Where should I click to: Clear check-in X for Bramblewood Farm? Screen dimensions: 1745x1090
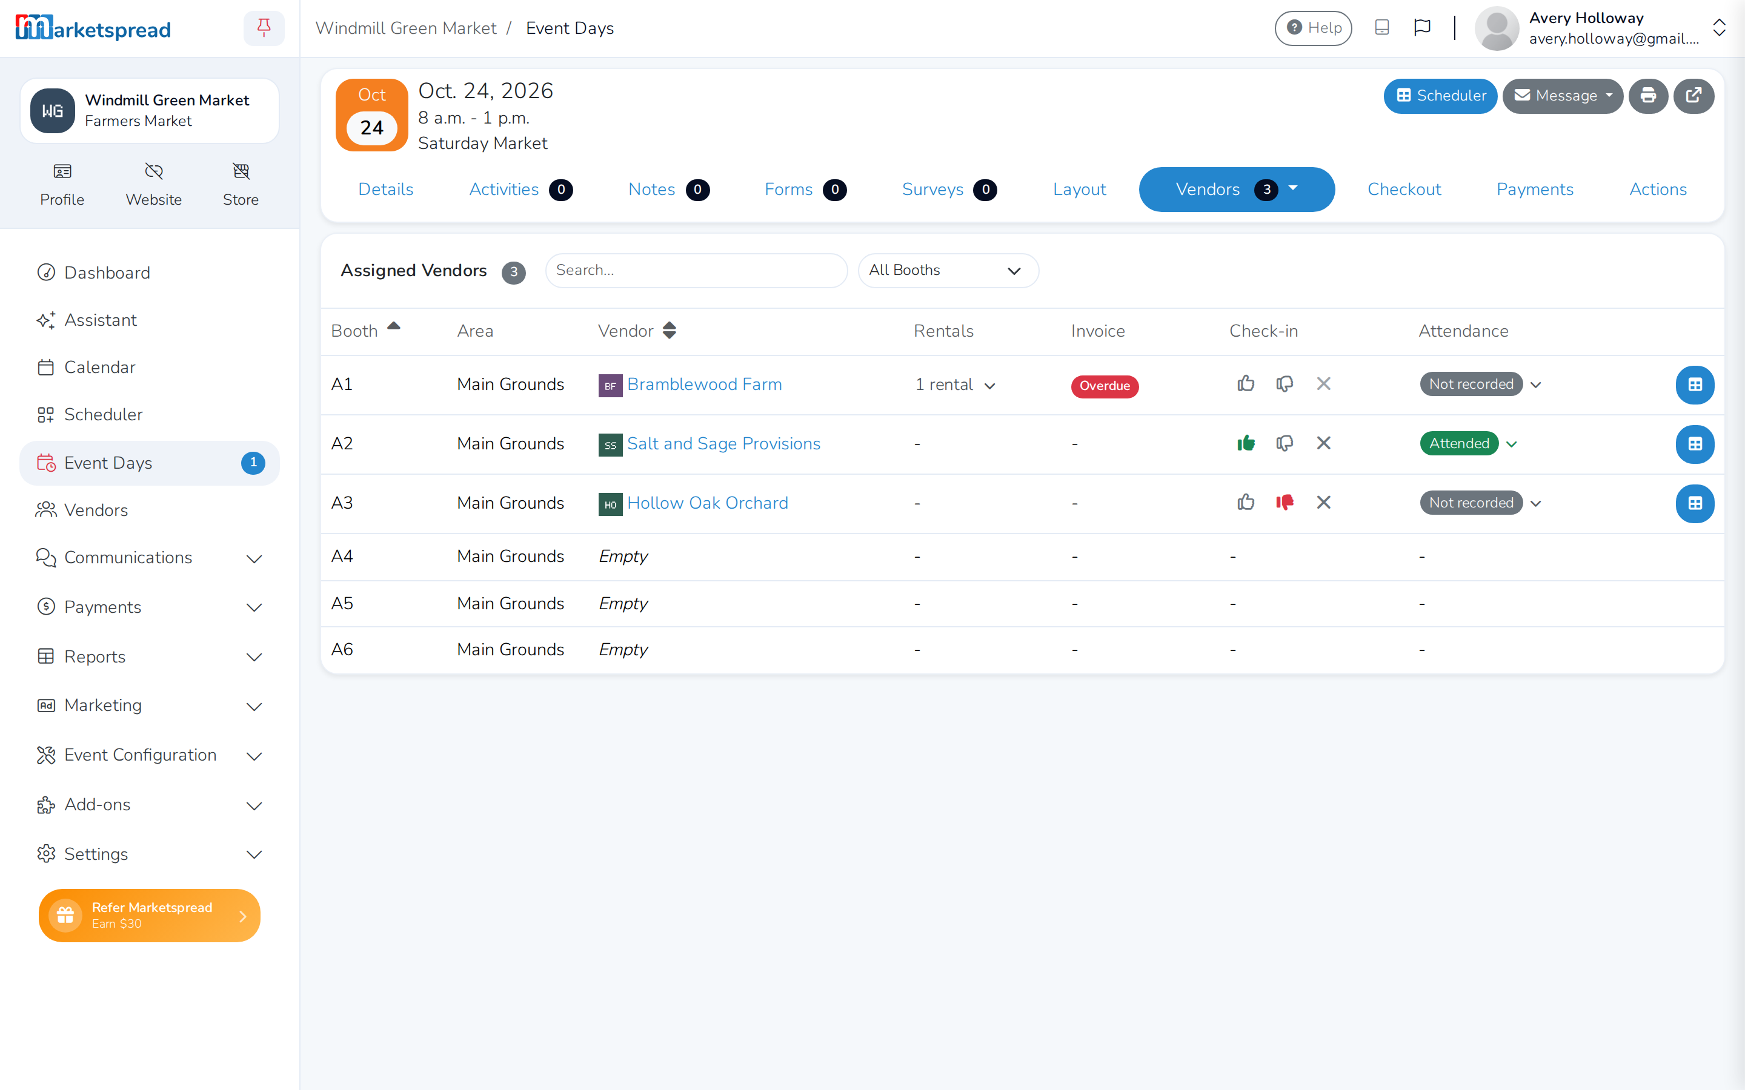point(1324,385)
